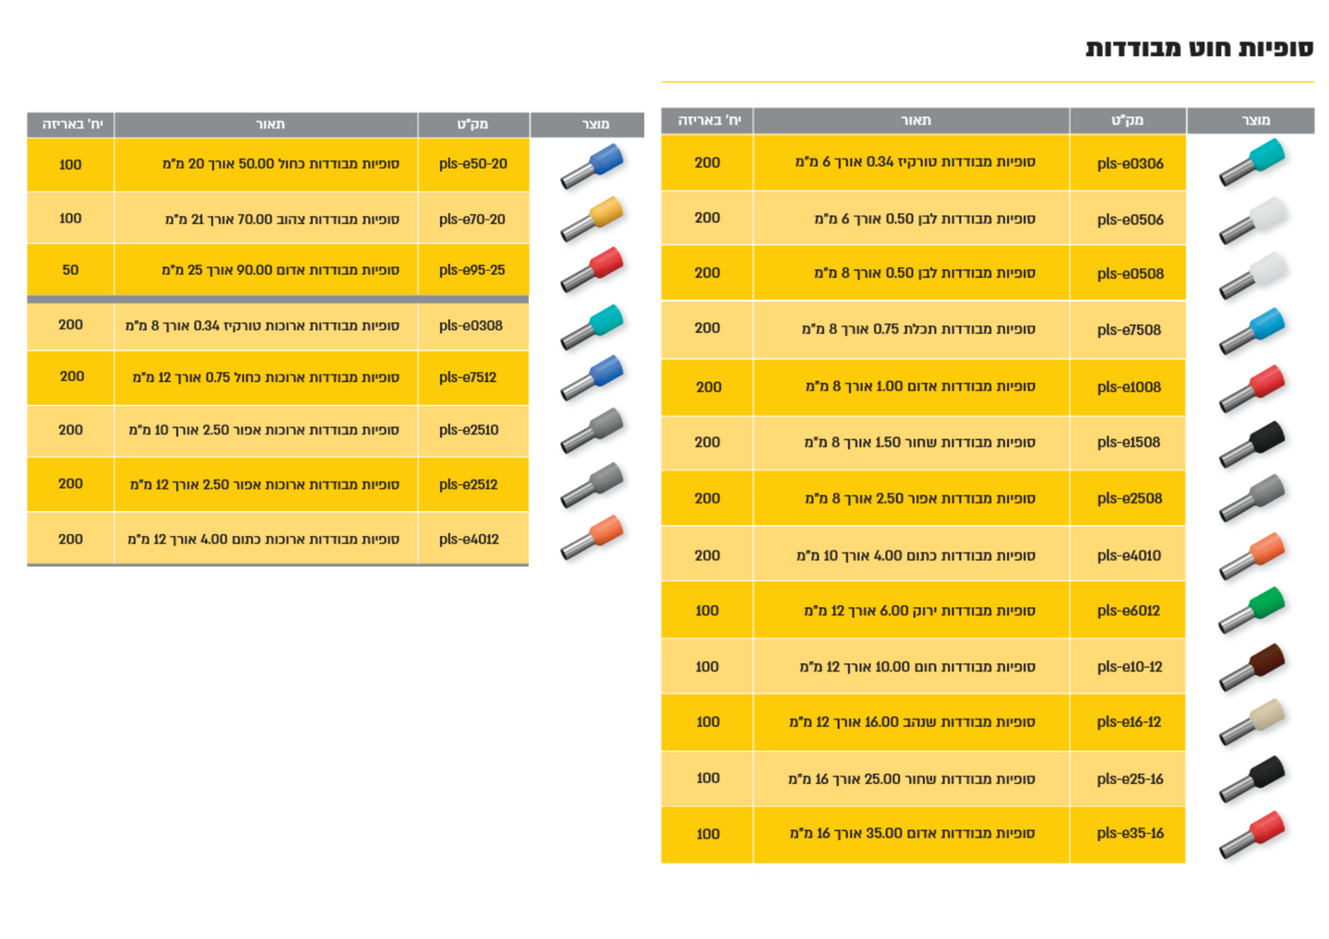Select the quantity 200 in the pls-e4012 row
The image size is (1329, 939).
(70, 540)
